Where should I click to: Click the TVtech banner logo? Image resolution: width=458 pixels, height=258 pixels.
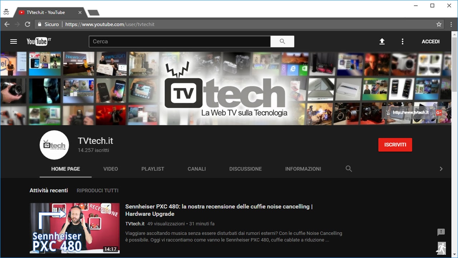click(x=226, y=89)
